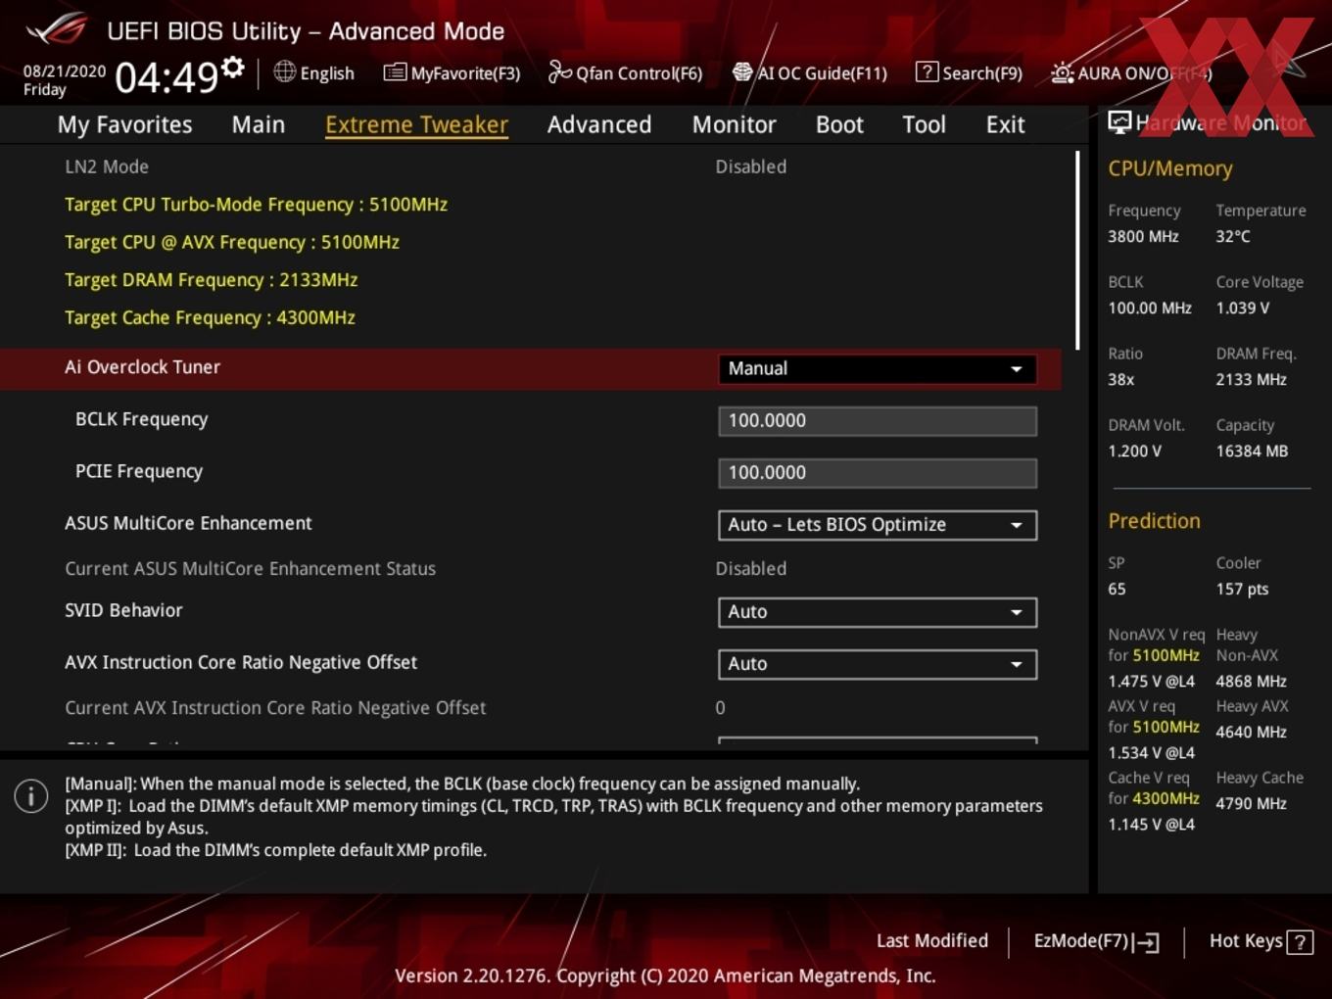This screenshot has height=999, width=1332.
Task: Open the Advanced tab
Action: [x=599, y=124]
